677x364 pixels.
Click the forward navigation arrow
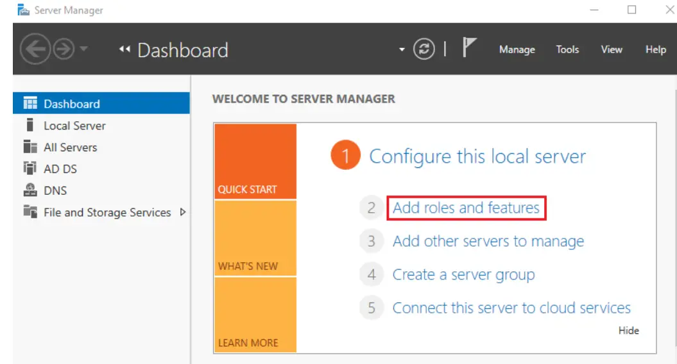tap(64, 49)
